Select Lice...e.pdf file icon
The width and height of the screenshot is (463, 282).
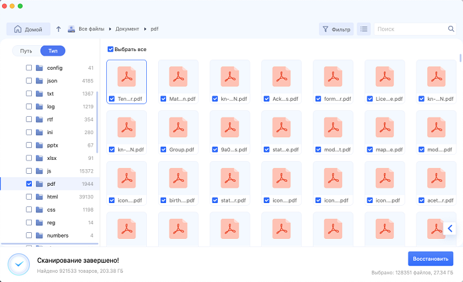(x=385, y=77)
